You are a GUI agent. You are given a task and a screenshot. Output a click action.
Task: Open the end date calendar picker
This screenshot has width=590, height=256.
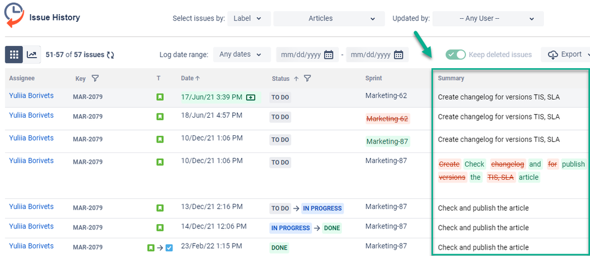[399, 55]
